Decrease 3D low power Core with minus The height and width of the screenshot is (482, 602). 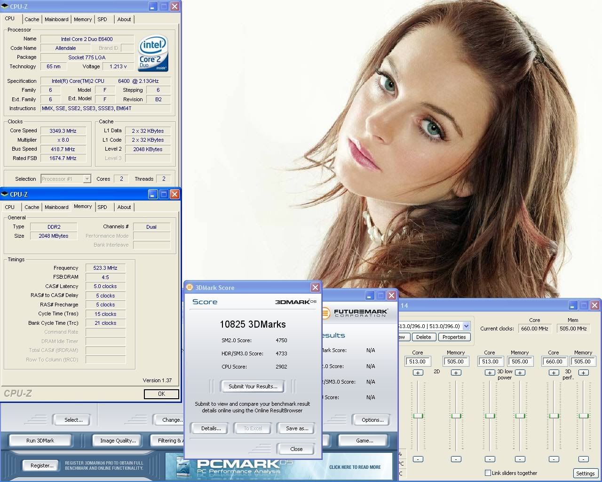point(490,459)
